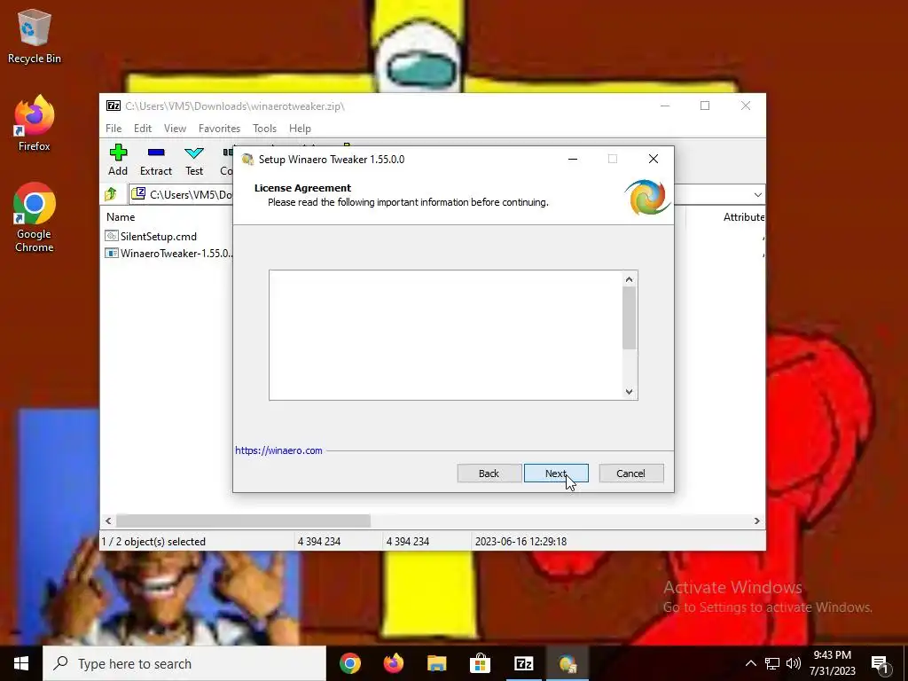Viewport: 908px width, 681px height.
Task: Click the taskbar clock showing 9:43 PM
Action: point(832,663)
